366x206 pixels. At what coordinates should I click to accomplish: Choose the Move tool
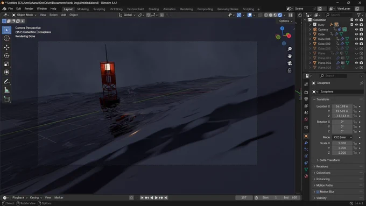(x=6, y=47)
